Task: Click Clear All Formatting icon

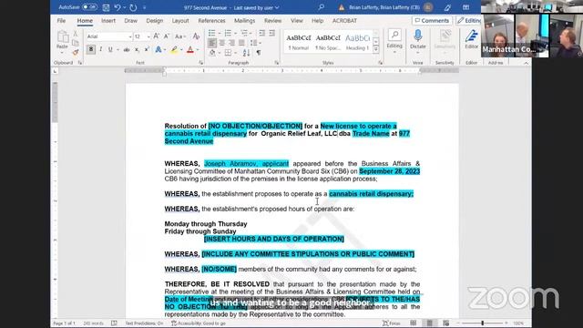Action: [x=196, y=36]
